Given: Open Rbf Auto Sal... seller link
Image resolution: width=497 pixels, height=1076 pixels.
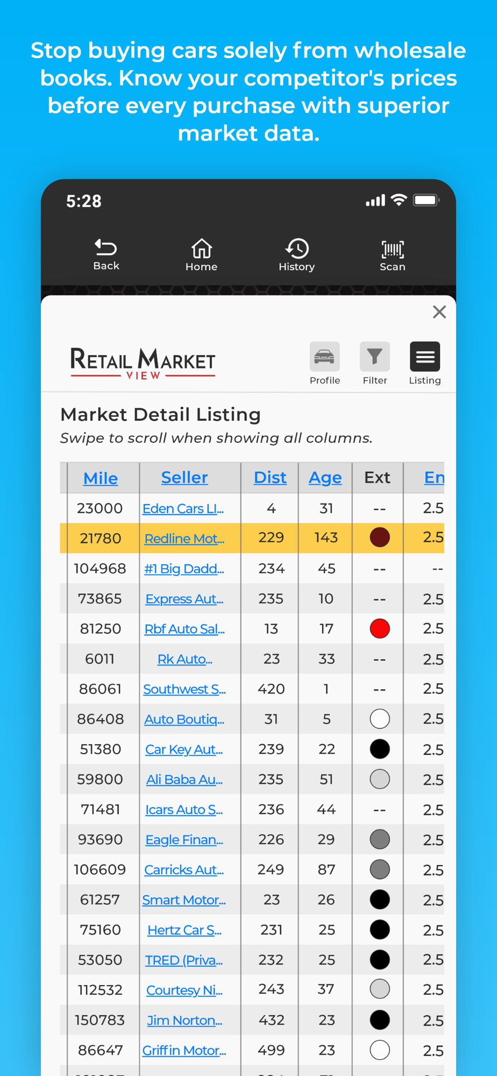Looking at the screenshot, I should pyautogui.click(x=184, y=629).
